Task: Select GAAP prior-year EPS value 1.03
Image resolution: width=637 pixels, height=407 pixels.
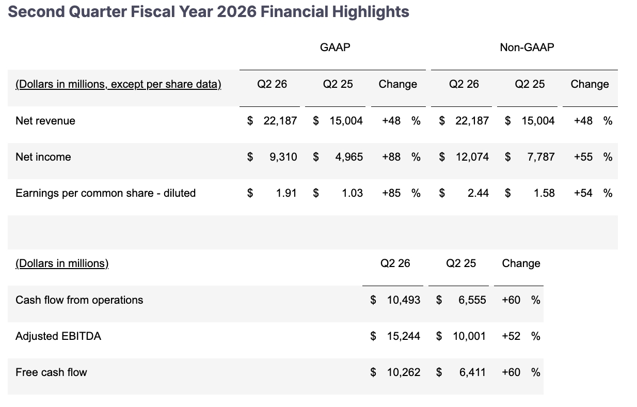Action: click(x=352, y=193)
